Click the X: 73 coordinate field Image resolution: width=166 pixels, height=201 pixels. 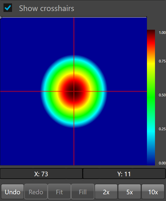tap(41, 174)
